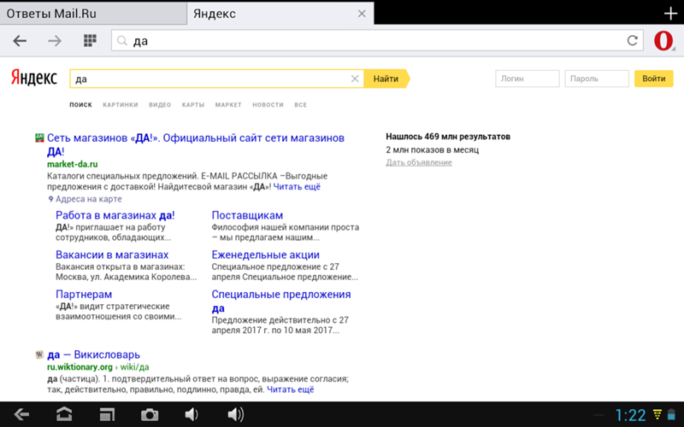Click the market-da.ru favicon
684x427 pixels.
coord(39,138)
